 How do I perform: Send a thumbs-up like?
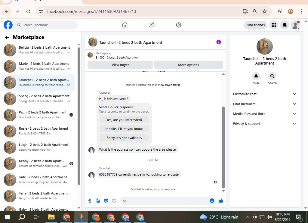[221, 201]
